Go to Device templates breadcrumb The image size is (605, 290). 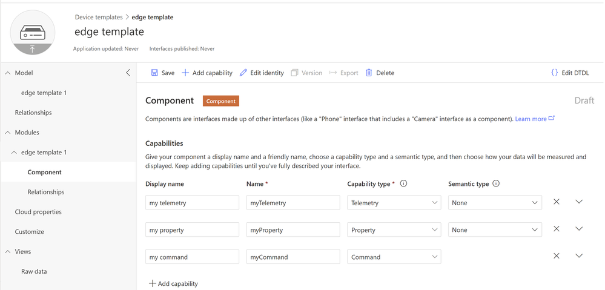(x=99, y=17)
